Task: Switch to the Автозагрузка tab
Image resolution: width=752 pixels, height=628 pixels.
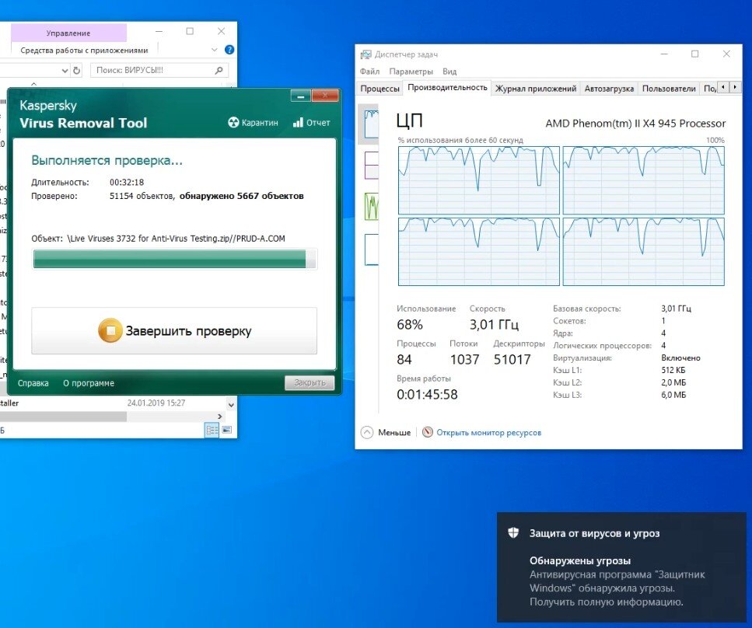Action: click(x=610, y=88)
